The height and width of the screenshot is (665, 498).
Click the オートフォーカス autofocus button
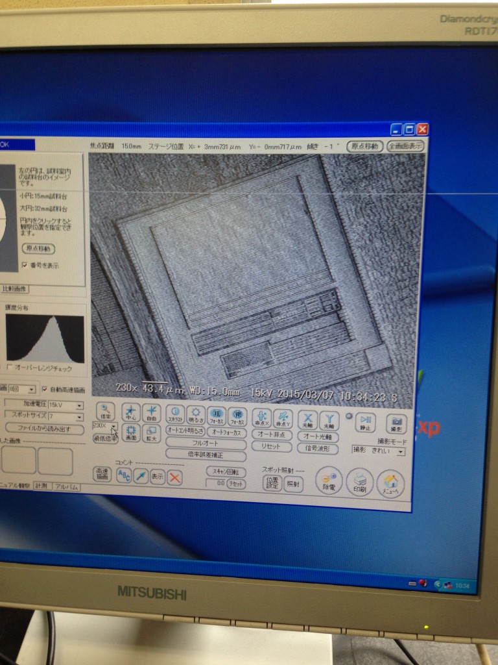coord(226,432)
